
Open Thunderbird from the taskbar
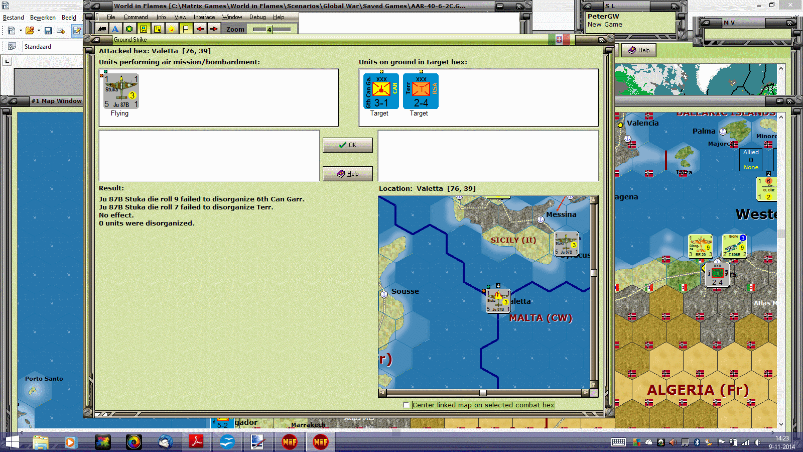tap(165, 442)
